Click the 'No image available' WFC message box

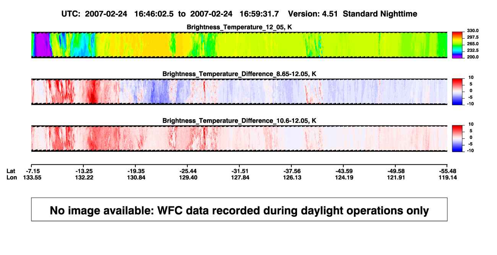(x=239, y=209)
